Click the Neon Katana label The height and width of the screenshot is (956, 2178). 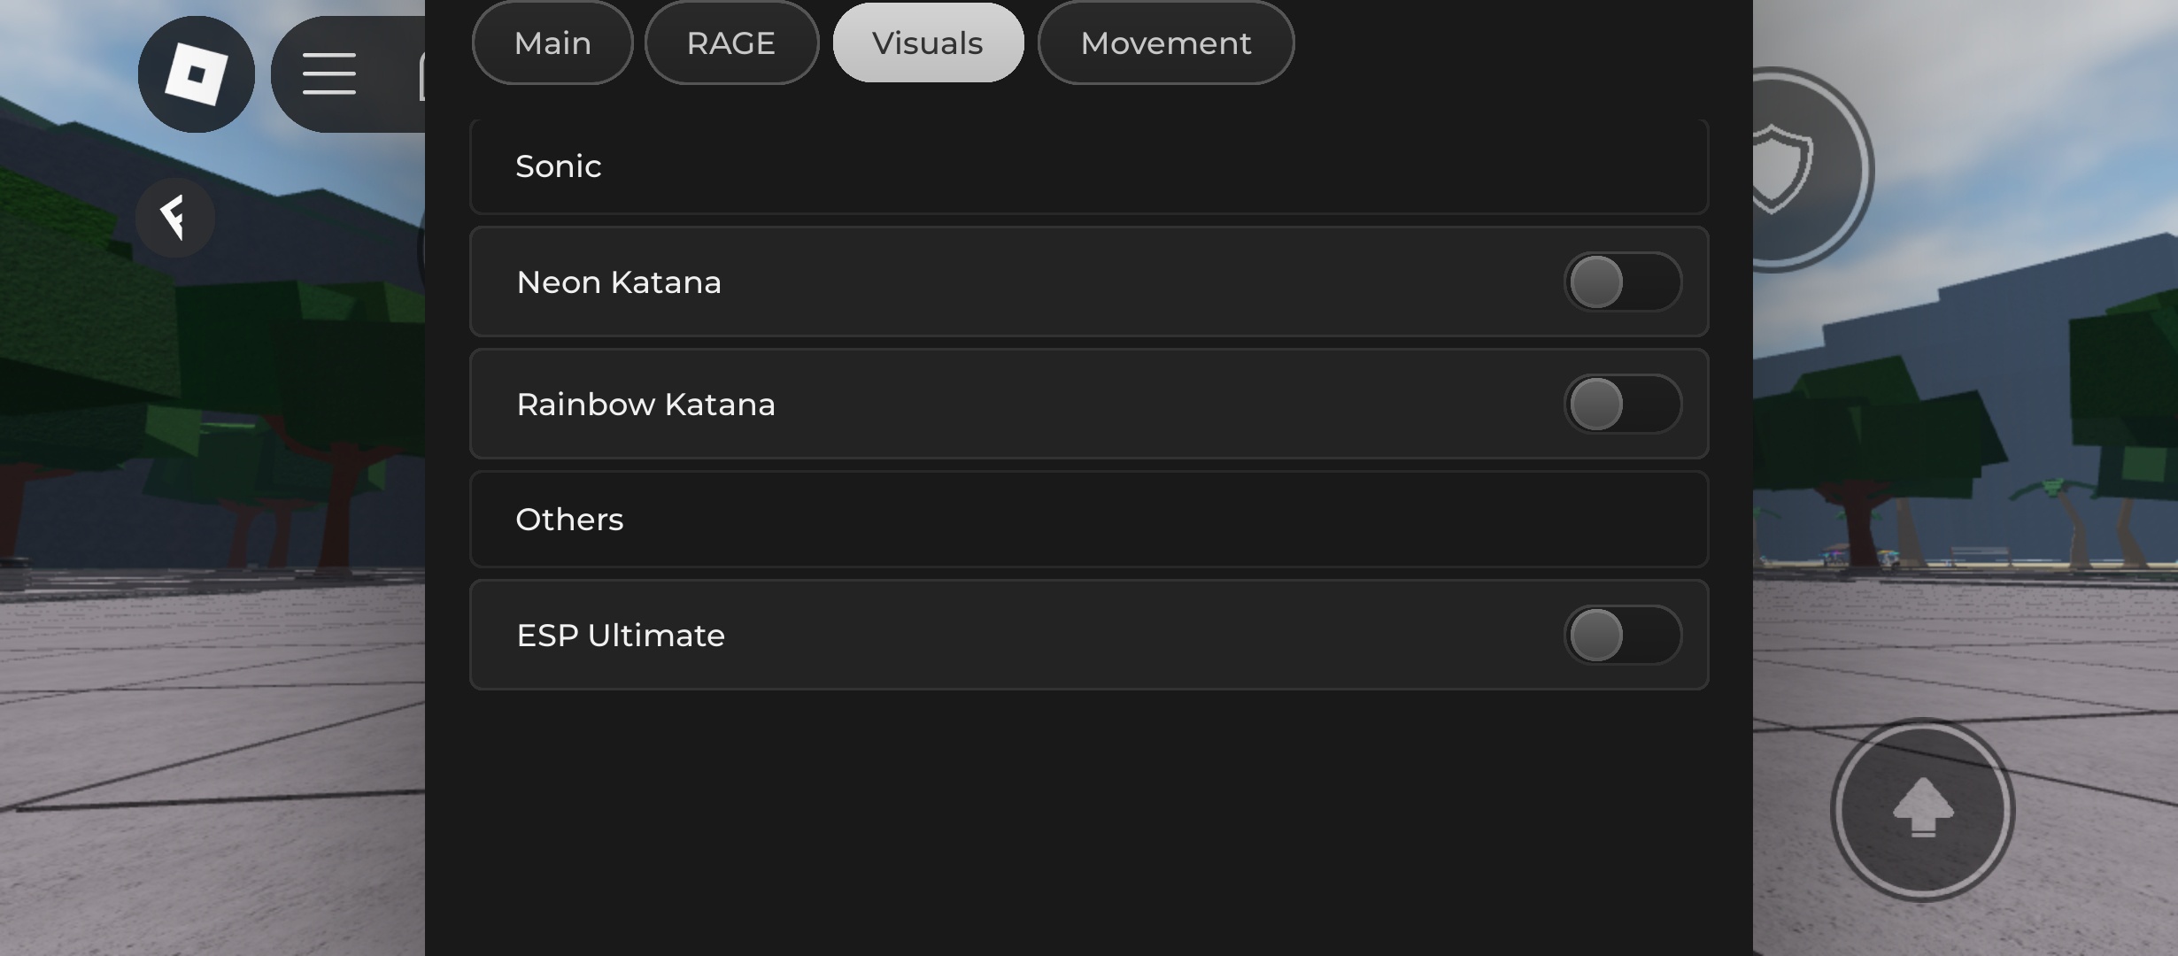point(619,282)
